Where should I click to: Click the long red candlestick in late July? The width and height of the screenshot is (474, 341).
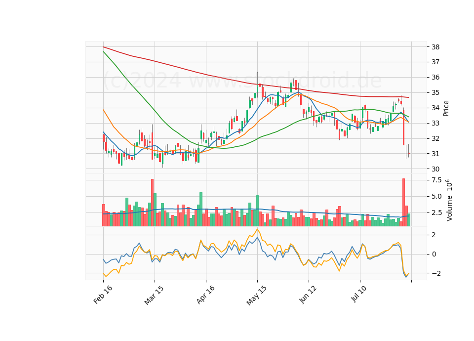pyautogui.click(x=403, y=128)
